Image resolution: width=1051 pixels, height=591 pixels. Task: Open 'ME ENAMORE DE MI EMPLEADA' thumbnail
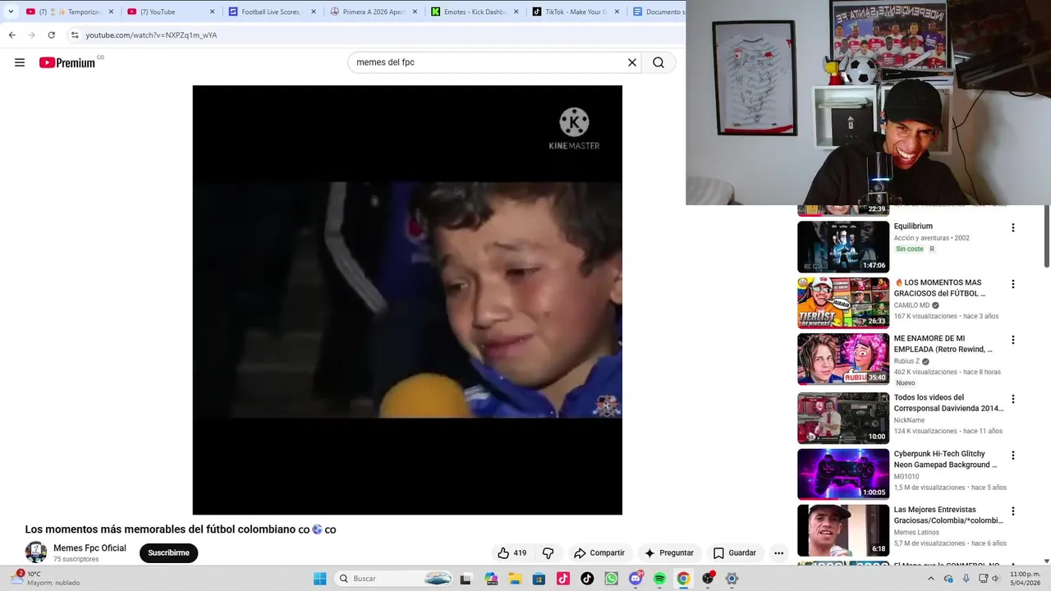(843, 359)
